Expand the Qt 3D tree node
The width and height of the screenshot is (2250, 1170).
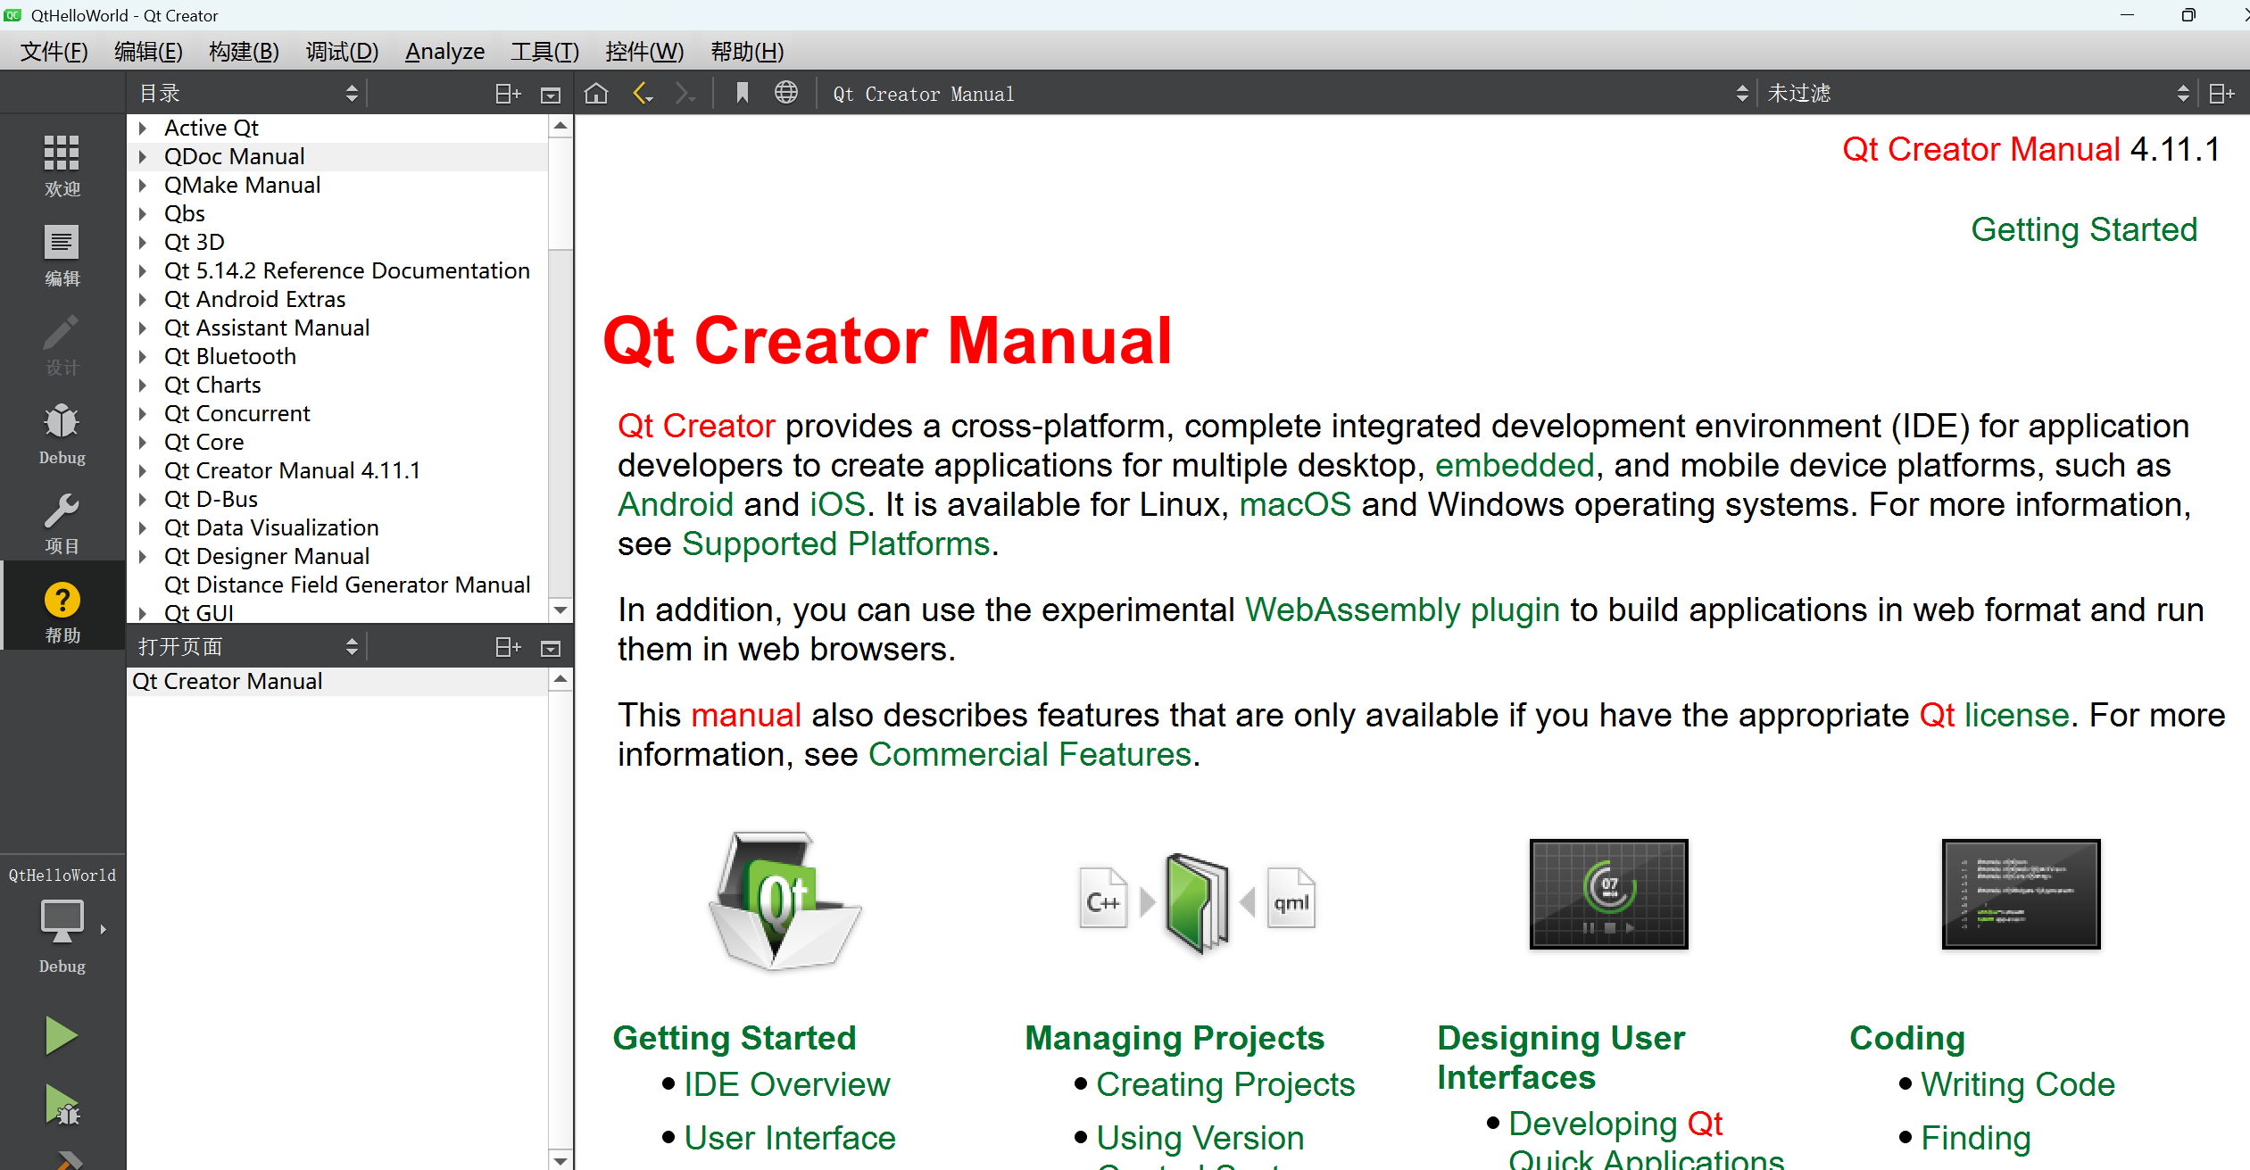pos(142,243)
